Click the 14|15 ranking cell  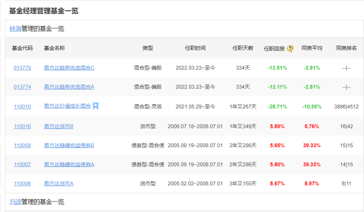coord(346,164)
